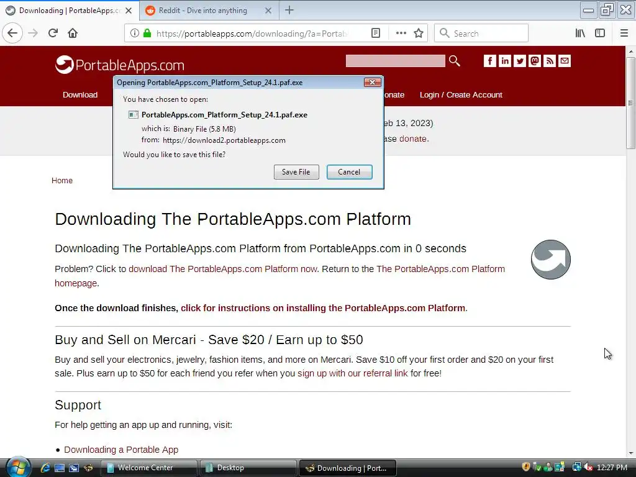The height and width of the screenshot is (477, 636).
Task: Open the Download menu on site navigation
Action: point(80,94)
